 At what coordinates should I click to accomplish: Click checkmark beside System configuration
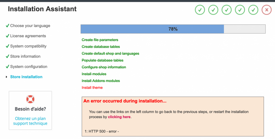7,67
